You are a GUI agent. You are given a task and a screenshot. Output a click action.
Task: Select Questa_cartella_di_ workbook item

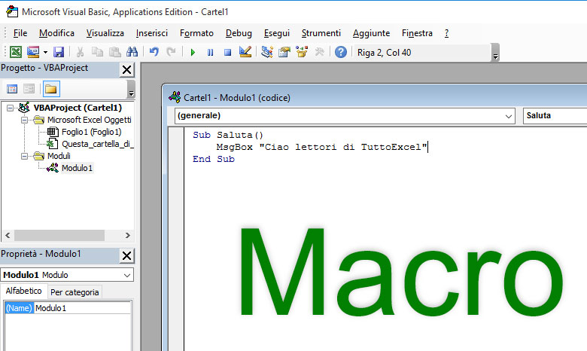click(x=97, y=144)
